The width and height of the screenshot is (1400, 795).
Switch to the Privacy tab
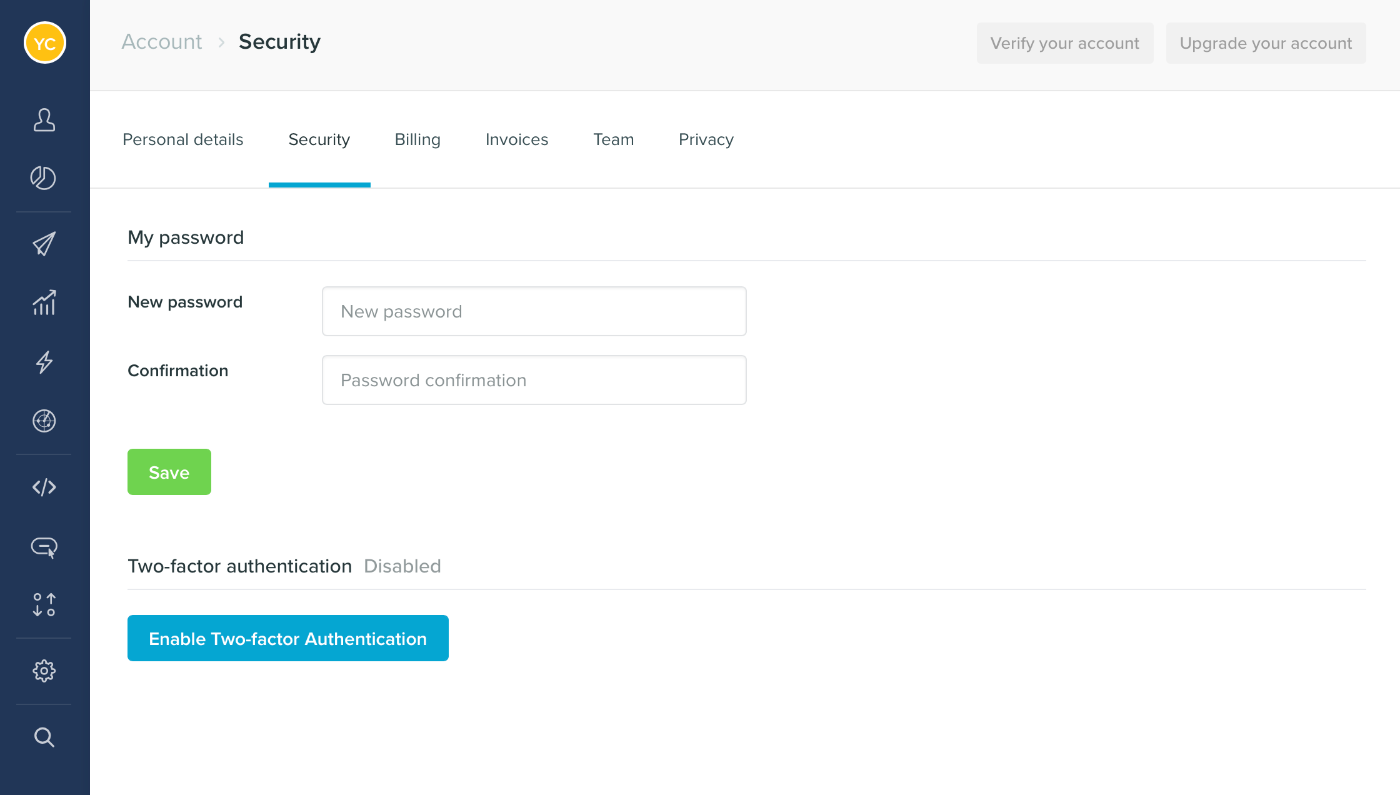[706, 139]
